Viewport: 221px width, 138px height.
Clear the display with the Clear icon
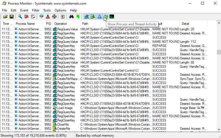(x=33, y=17)
